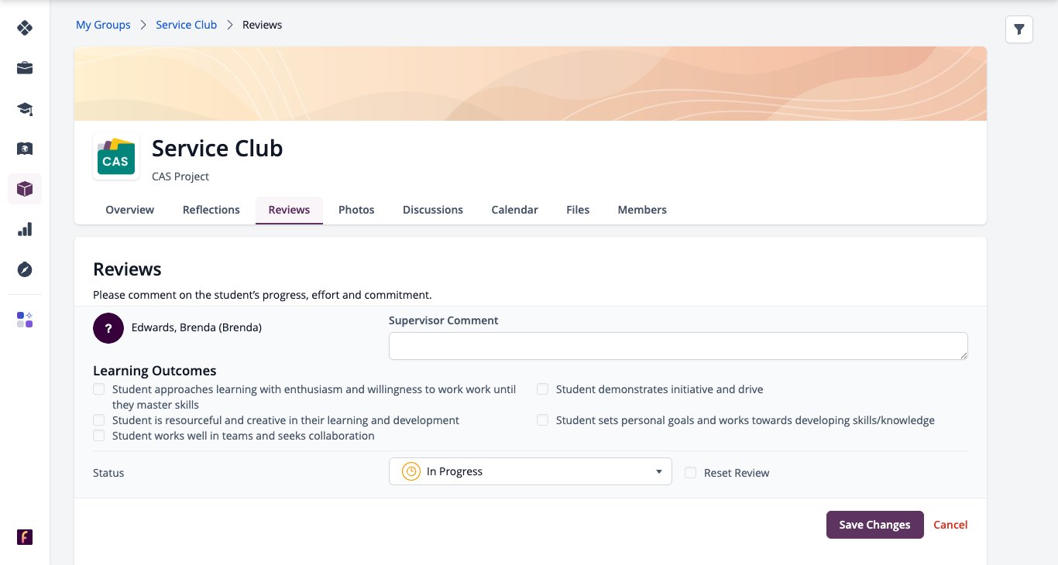The height and width of the screenshot is (565, 1058).
Task: Click the Supervisor Comment text box
Action: [678, 346]
